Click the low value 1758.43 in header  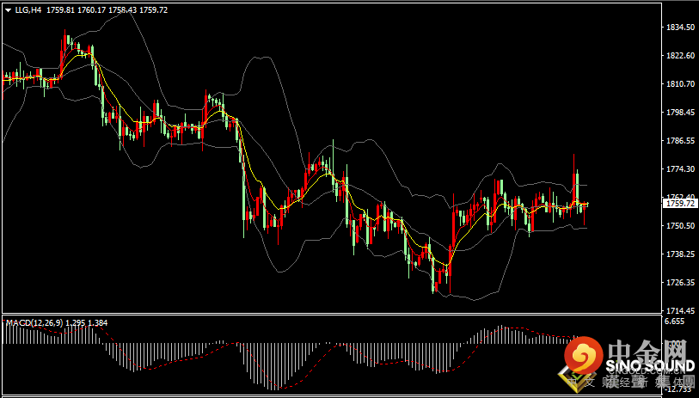tap(123, 10)
